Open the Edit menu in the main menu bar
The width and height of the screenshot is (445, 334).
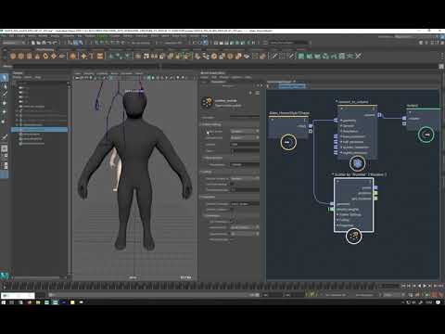11,36
